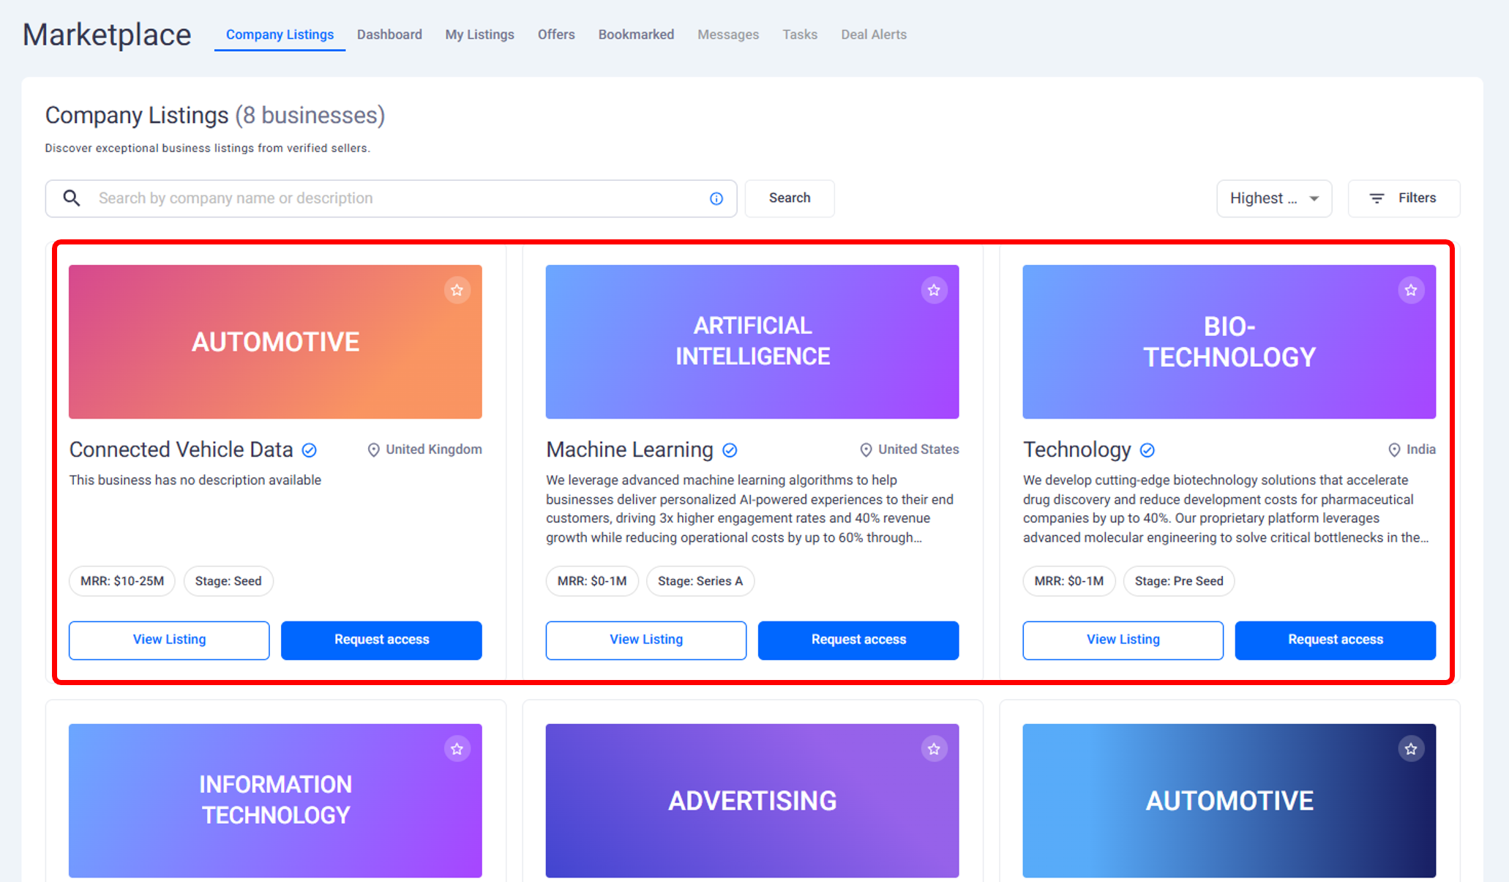Open the Bookmarked tab

tap(636, 34)
